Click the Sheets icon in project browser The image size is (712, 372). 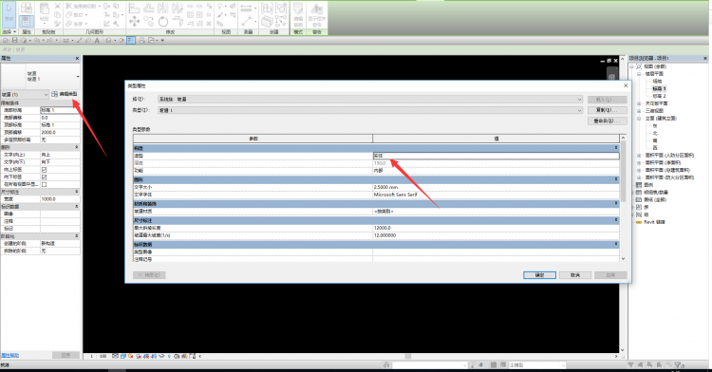(x=639, y=199)
